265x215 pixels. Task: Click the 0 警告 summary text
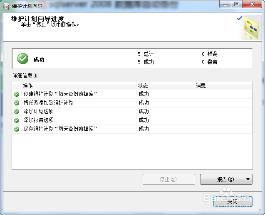[210, 62]
